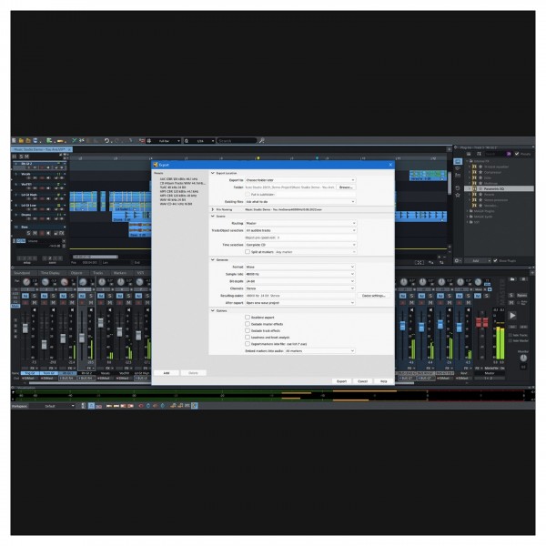Viewport: 546px width, 546px height.
Task: Open the Track/Object selection dropdown
Action: (301, 230)
